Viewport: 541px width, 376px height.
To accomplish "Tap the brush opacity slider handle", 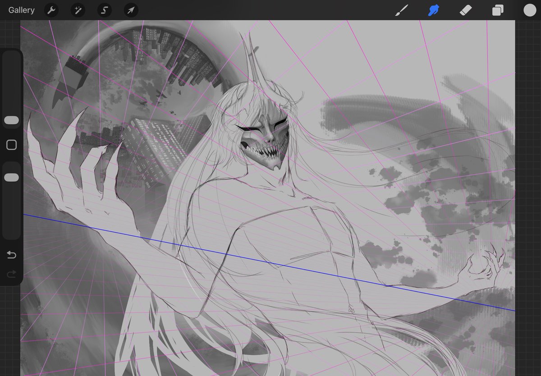I will [x=11, y=178].
